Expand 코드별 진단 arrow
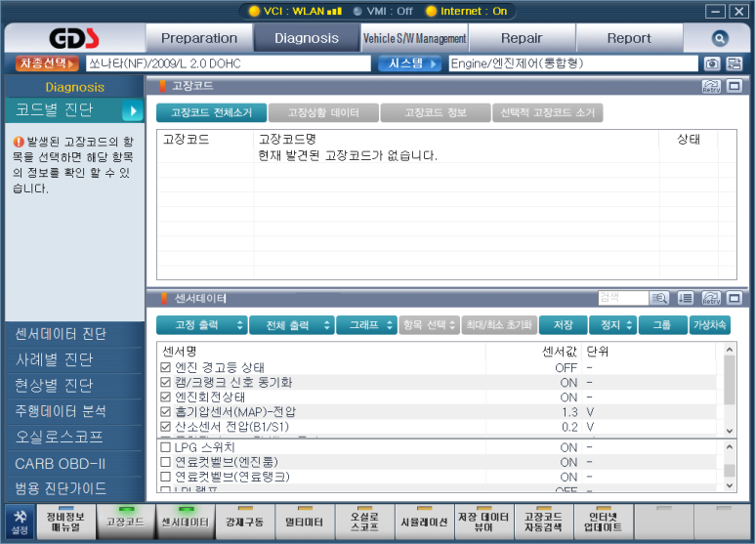 coord(133,111)
